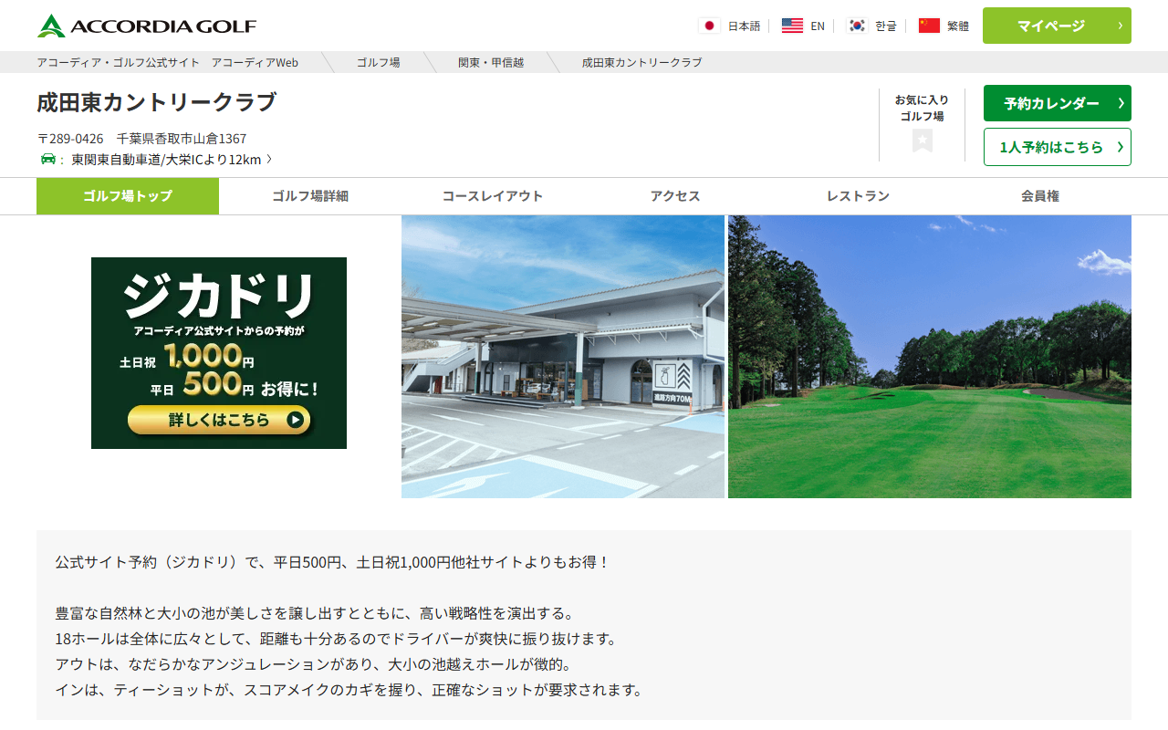Open 予約カレンダー button

click(x=1057, y=103)
